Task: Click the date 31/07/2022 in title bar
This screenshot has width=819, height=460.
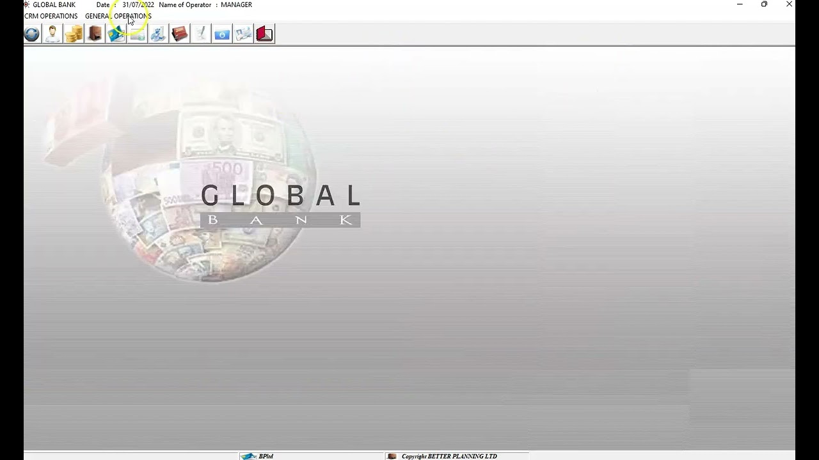Action: click(138, 4)
